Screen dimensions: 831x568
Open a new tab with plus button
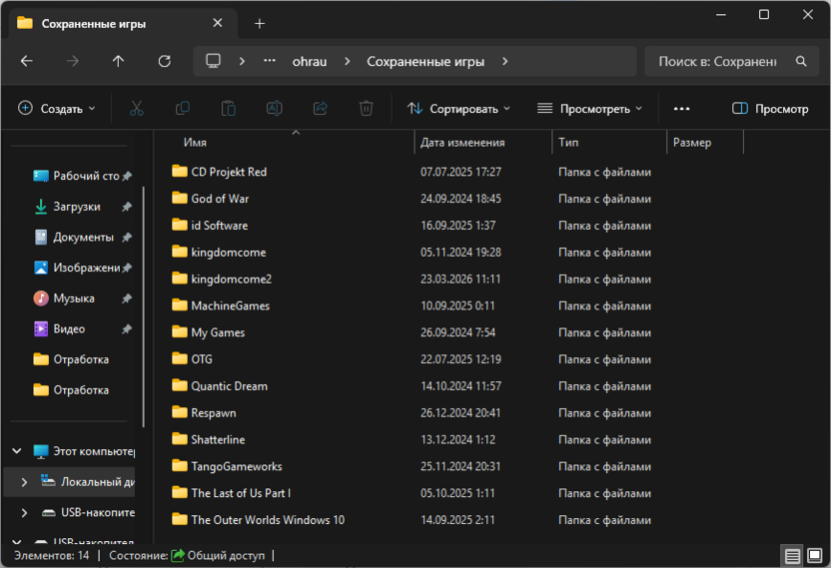click(x=259, y=23)
